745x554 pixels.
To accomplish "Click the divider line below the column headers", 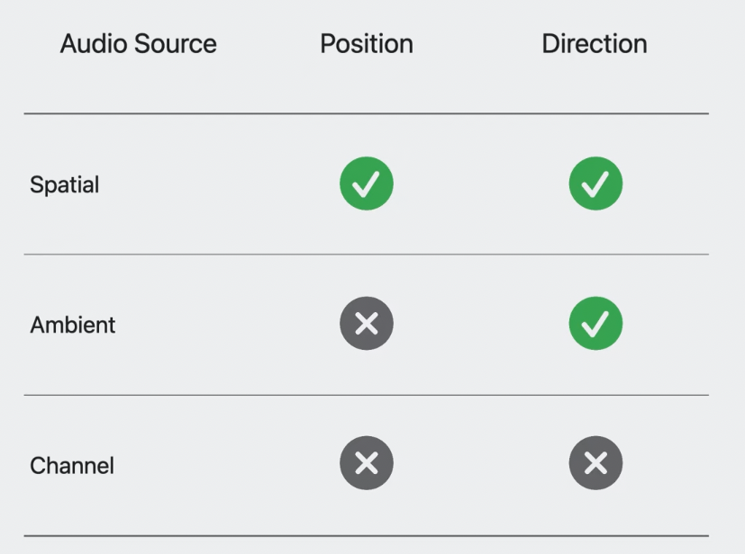I will point(366,114).
